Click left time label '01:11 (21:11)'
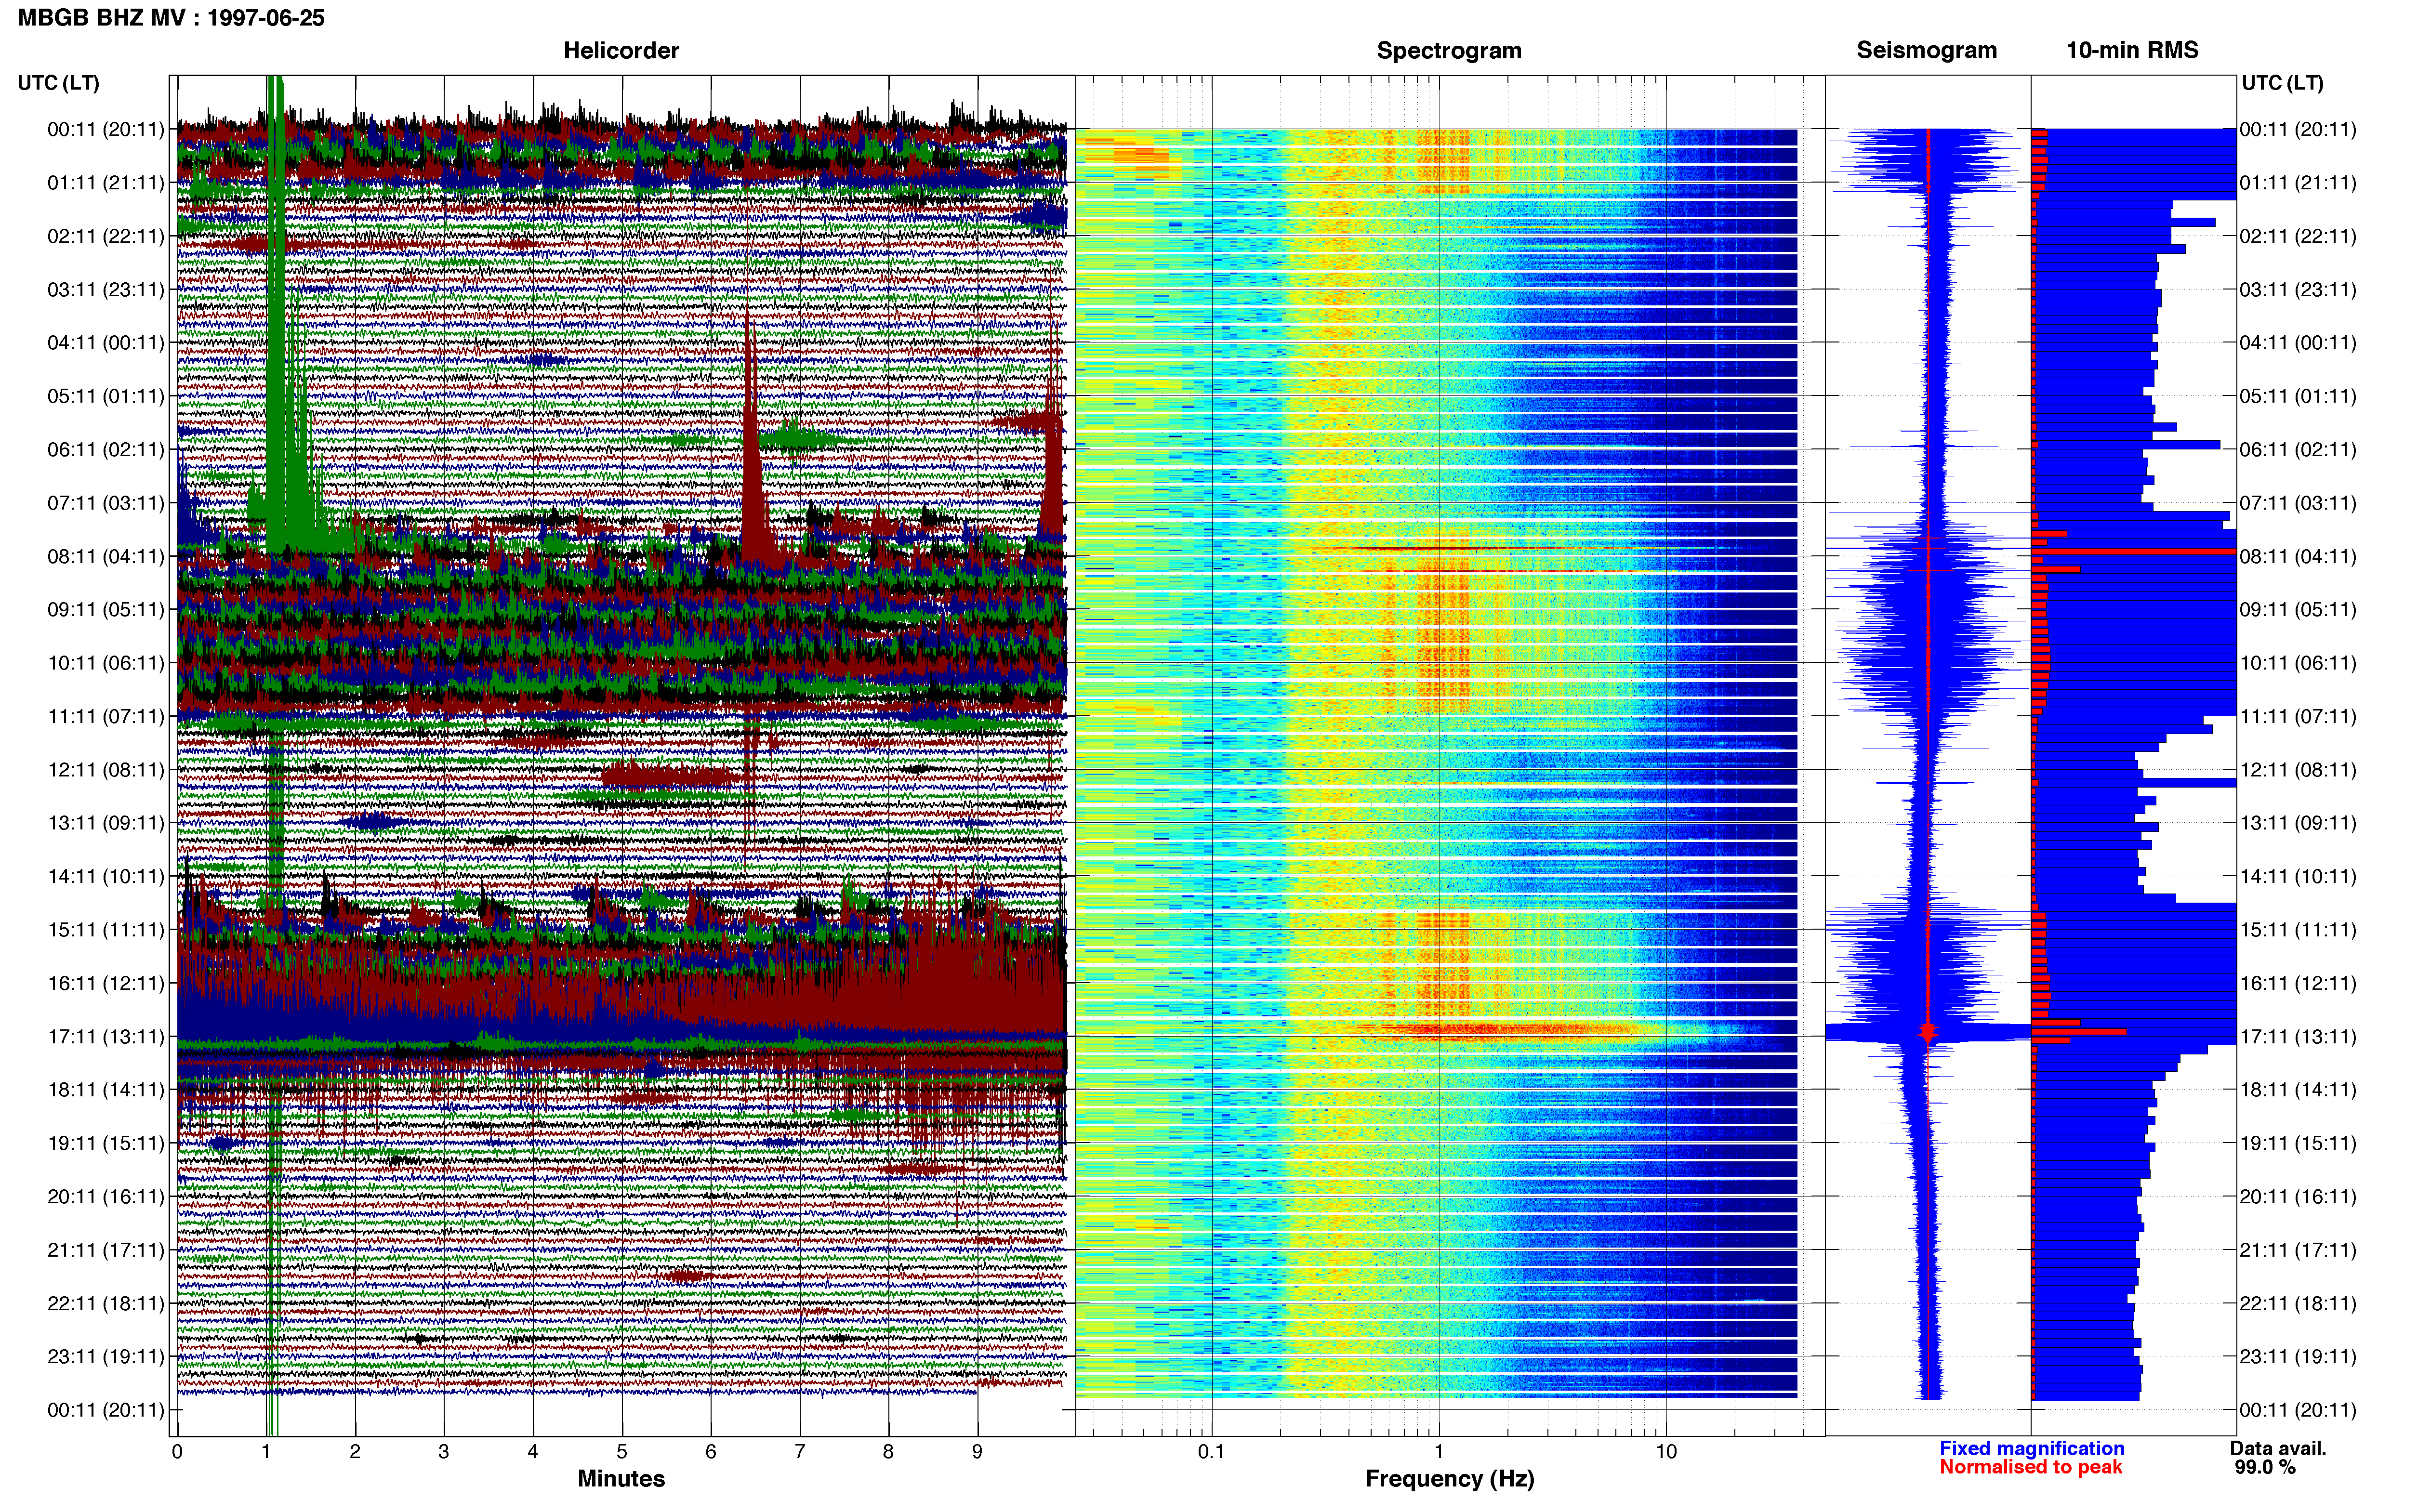Screen dimensions: 2418x1512 coord(105,183)
